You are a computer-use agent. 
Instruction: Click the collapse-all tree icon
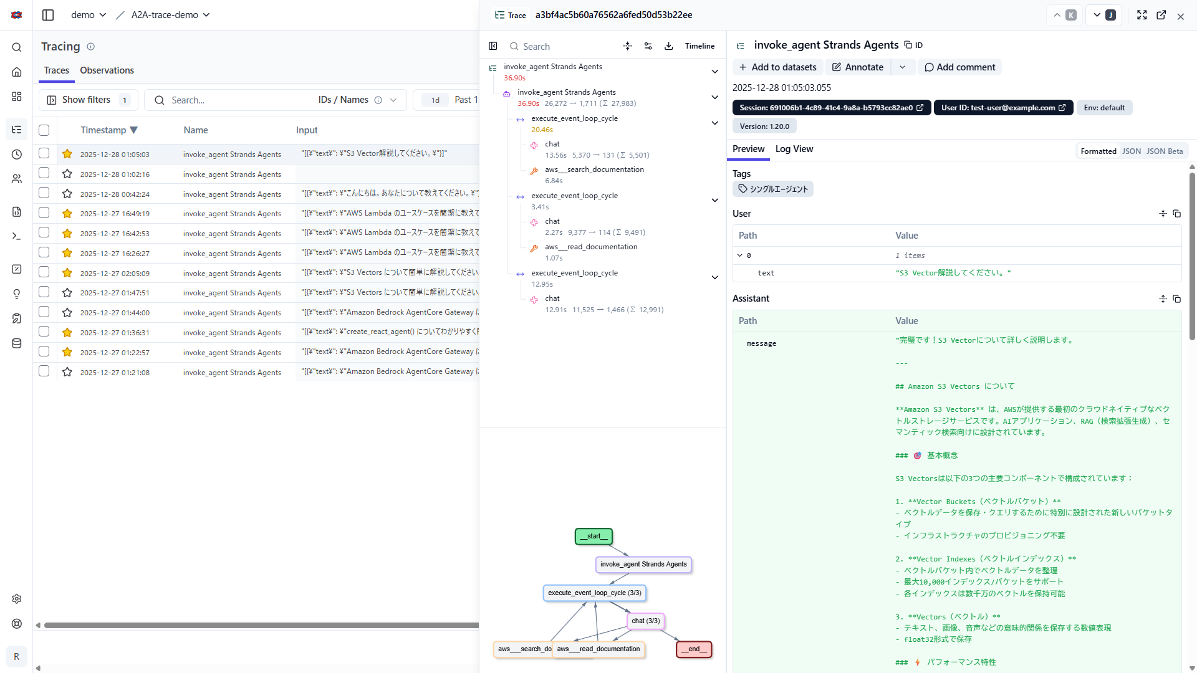point(628,46)
